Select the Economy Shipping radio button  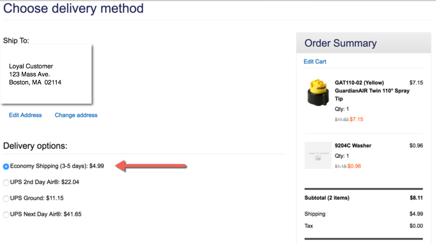tap(6, 166)
